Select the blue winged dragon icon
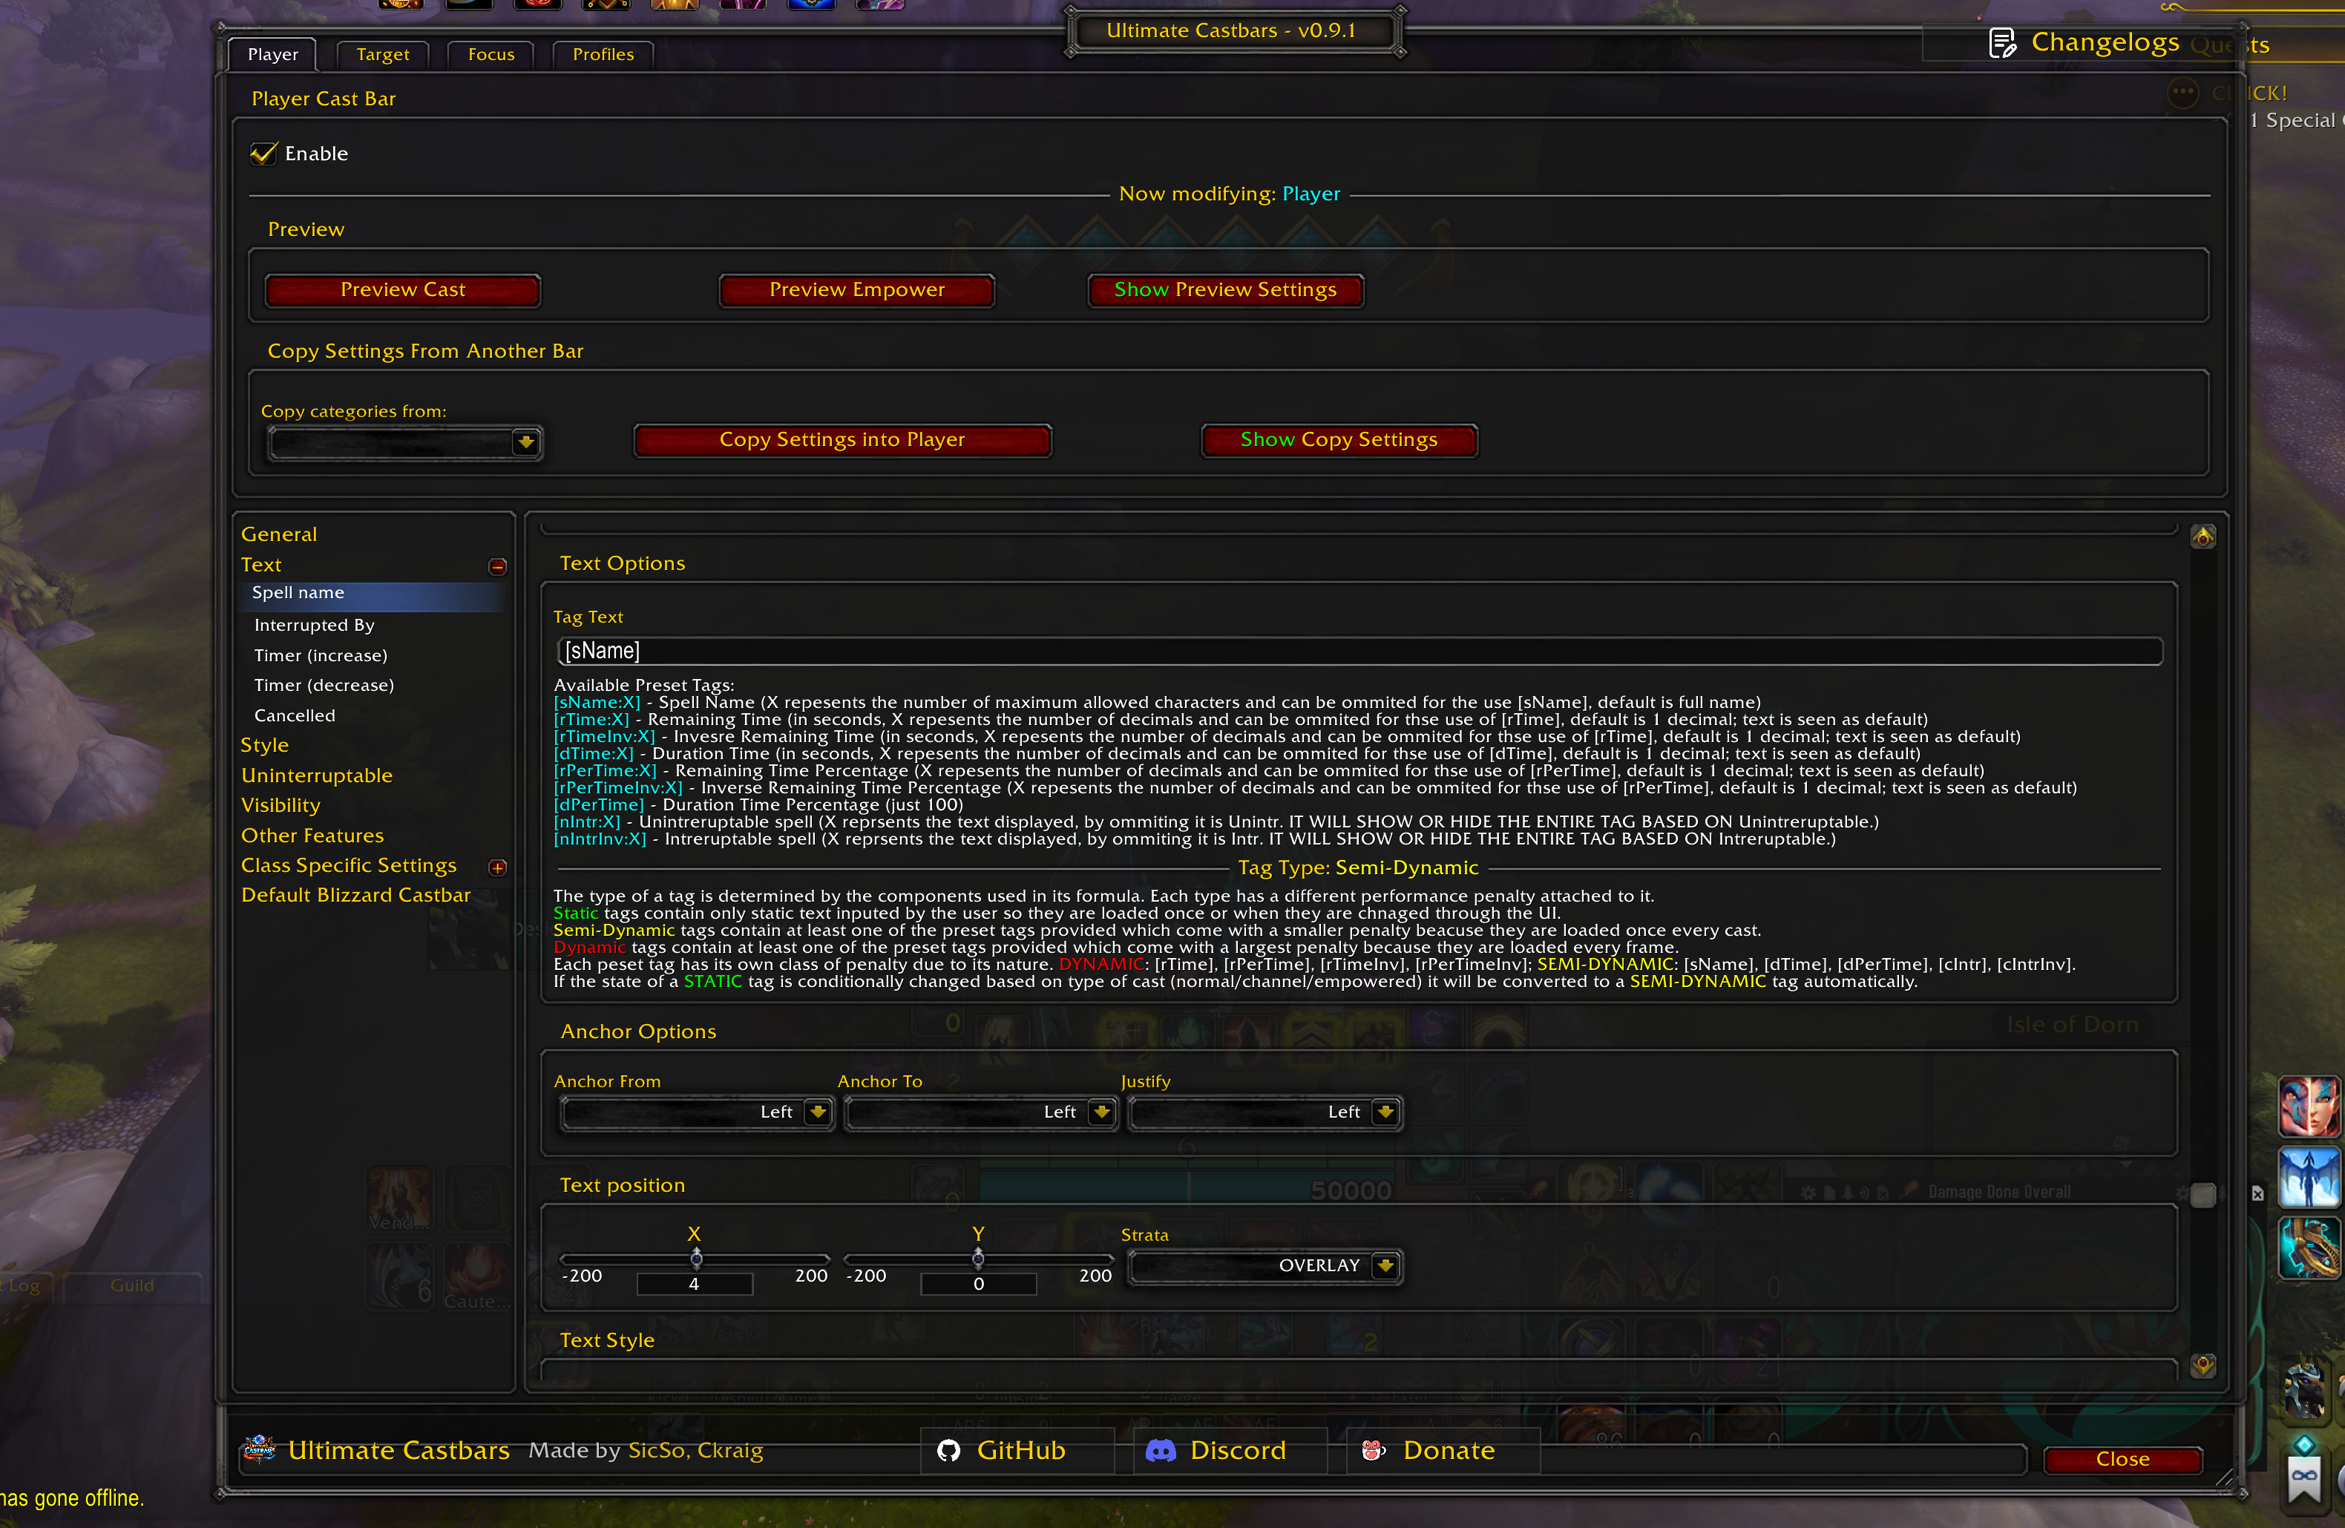2345x1528 pixels. pyautogui.click(x=2309, y=1177)
